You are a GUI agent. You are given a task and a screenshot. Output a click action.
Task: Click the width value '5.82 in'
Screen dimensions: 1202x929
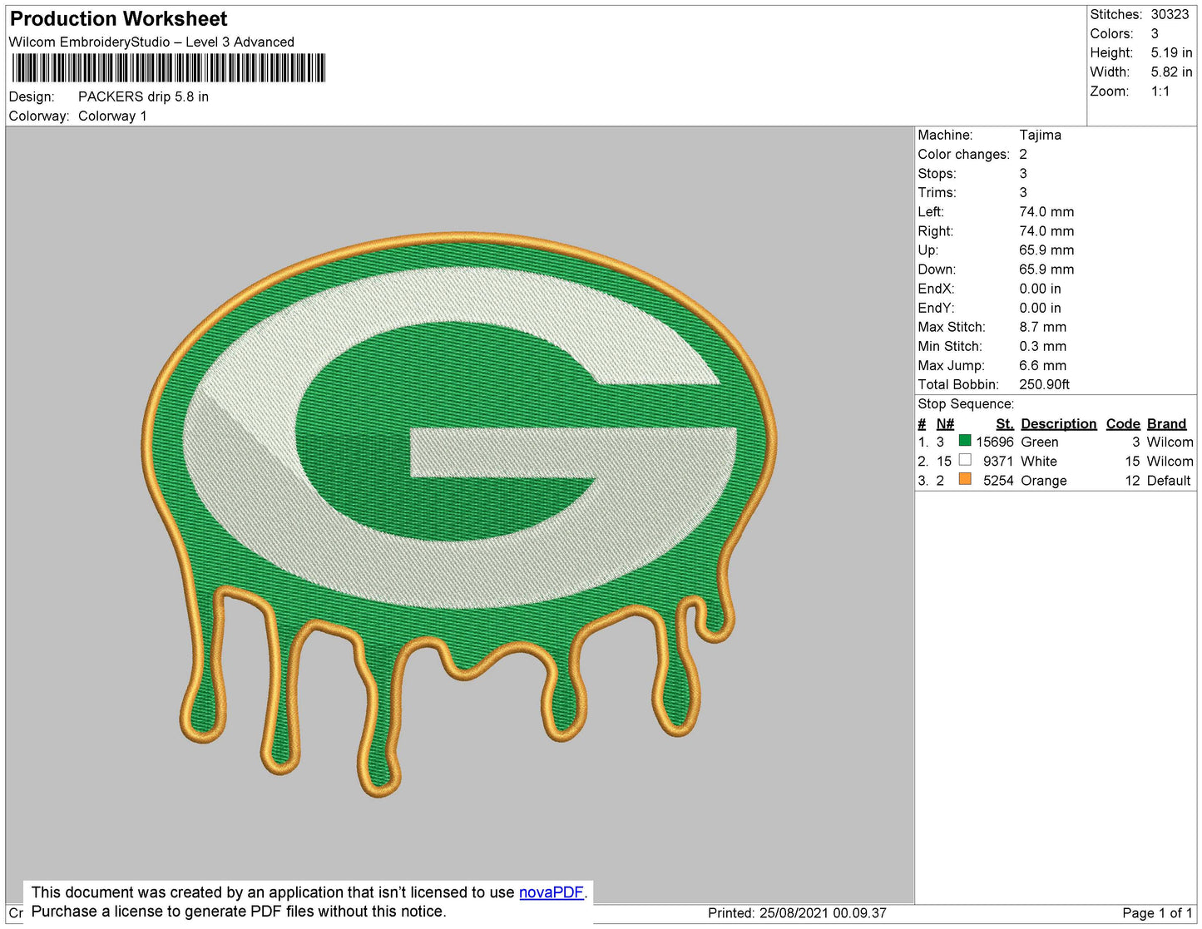[1171, 72]
